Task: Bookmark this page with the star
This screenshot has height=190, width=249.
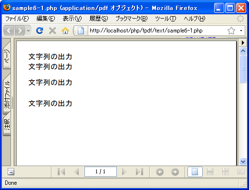Action: coord(231,31)
